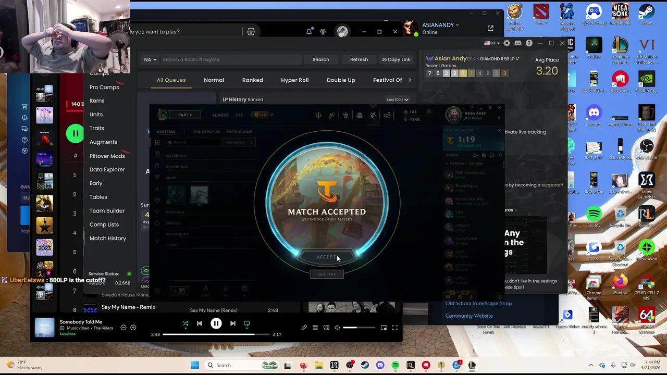This screenshot has width=667, height=375.
Task: Select the Ranked tab
Action: pos(253,80)
